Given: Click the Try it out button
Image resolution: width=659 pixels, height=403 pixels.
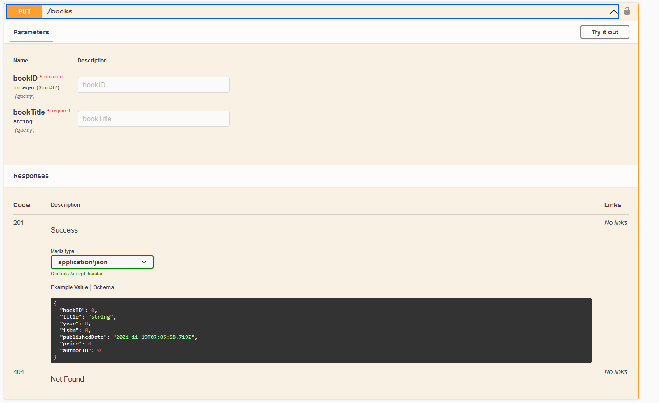Looking at the screenshot, I should tap(604, 32).
